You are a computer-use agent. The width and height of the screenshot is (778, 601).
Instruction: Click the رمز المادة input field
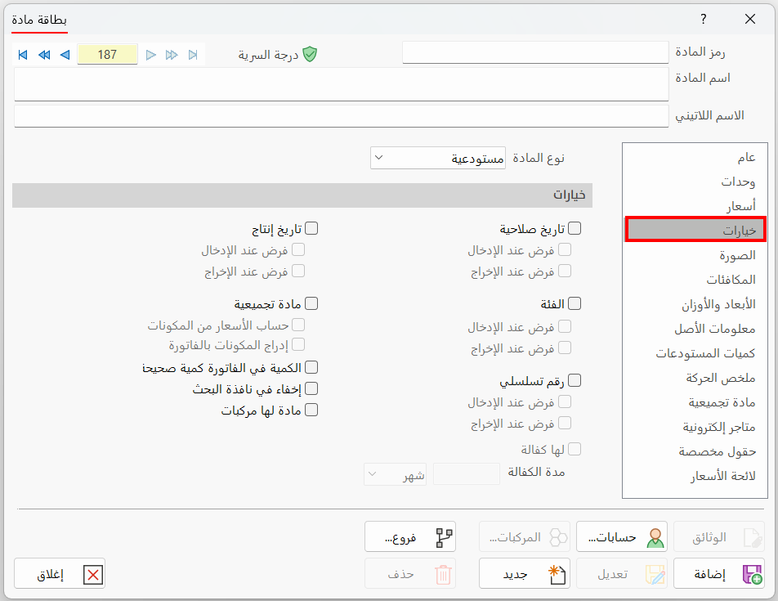535,52
